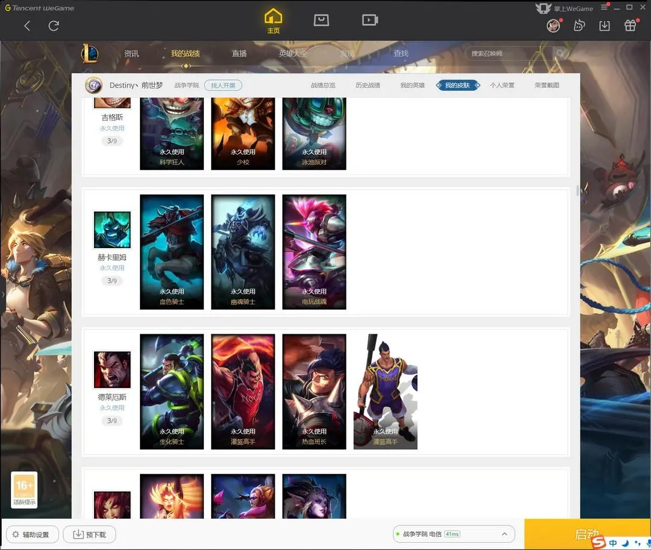Switch to the 发现 tab
This screenshot has height=550, width=651.
tap(347, 54)
